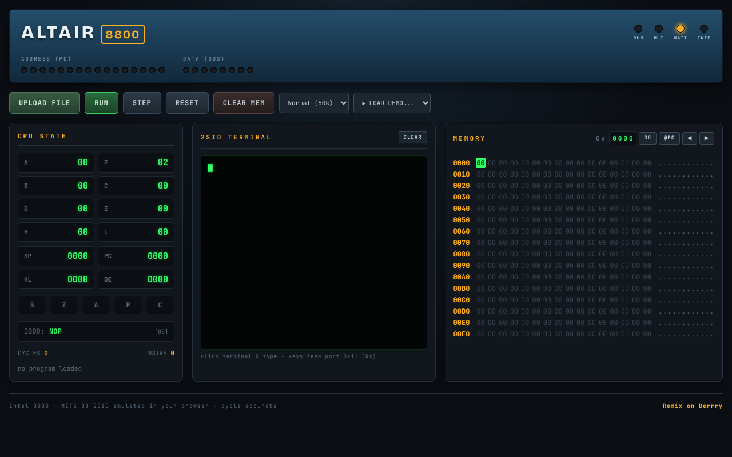
Task: Click memory row address 0070
Action: pyautogui.click(x=462, y=243)
